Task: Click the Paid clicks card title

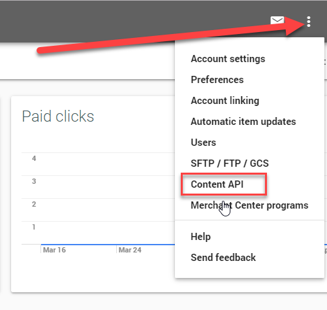Action: [x=58, y=116]
